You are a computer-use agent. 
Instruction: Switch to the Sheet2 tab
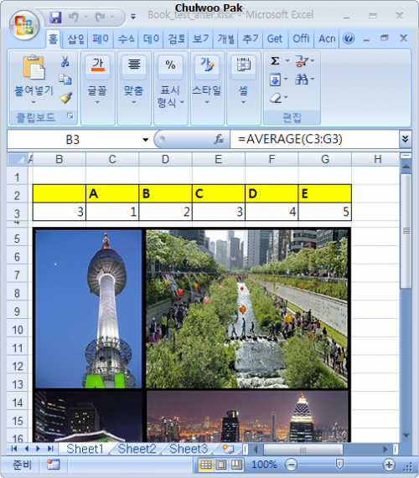(137, 449)
